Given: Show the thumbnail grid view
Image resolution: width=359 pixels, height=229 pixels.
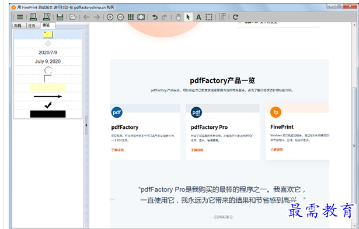Looking at the screenshot, I should [x=131, y=17].
